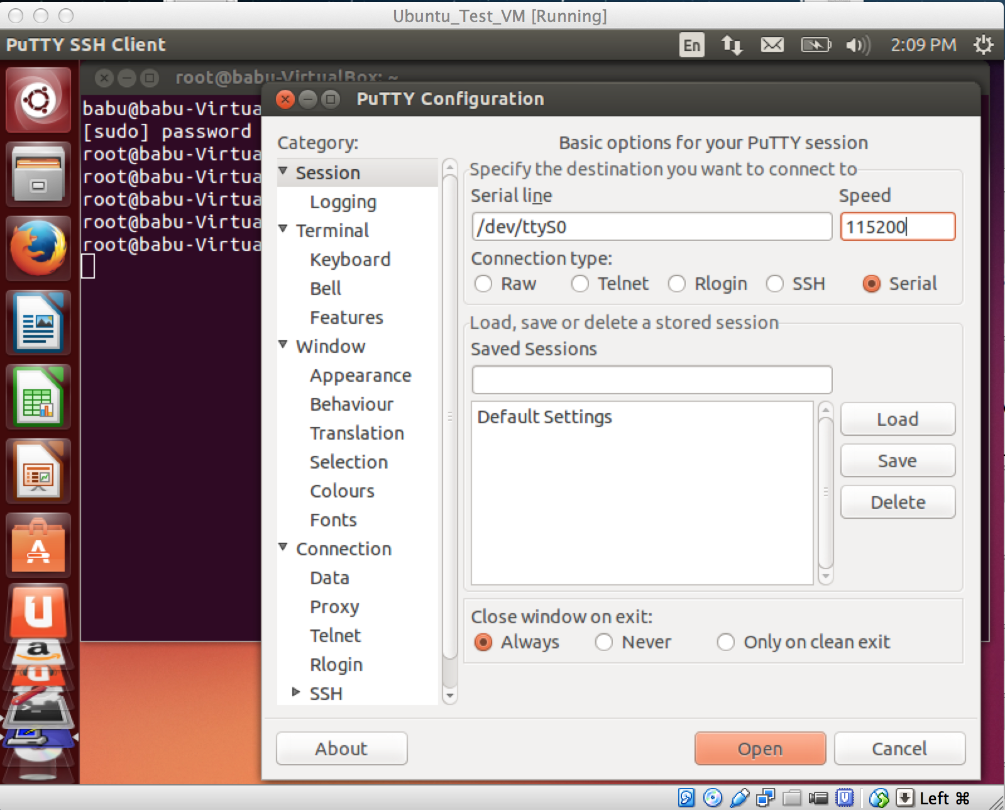Open the system gear menu in top panel
This screenshot has width=1005, height=810.
(983, 45)
